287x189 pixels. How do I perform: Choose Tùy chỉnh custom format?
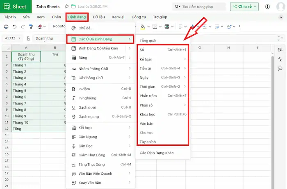point(163,142)
